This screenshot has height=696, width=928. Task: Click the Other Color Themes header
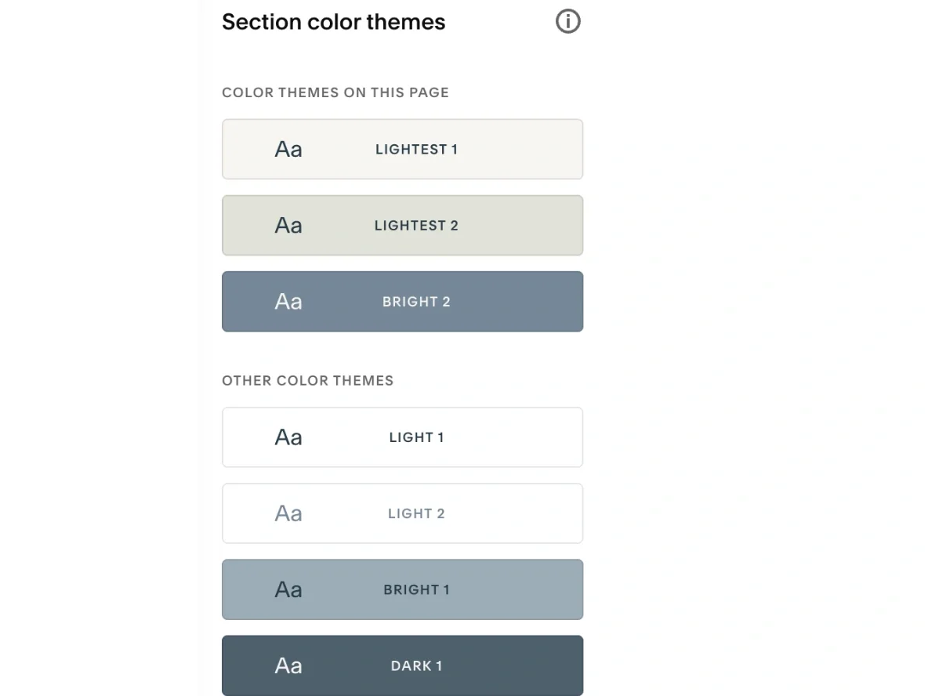coord(307,381)
